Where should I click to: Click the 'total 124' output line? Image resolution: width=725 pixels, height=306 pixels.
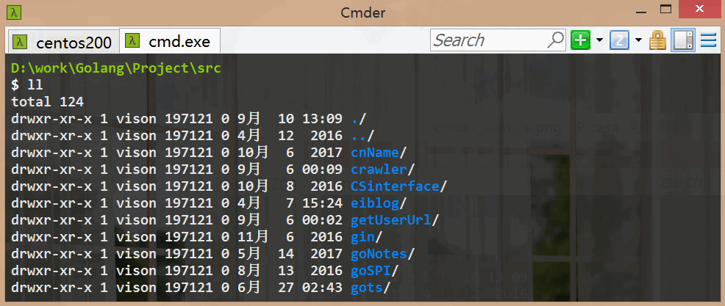point(48,102)
